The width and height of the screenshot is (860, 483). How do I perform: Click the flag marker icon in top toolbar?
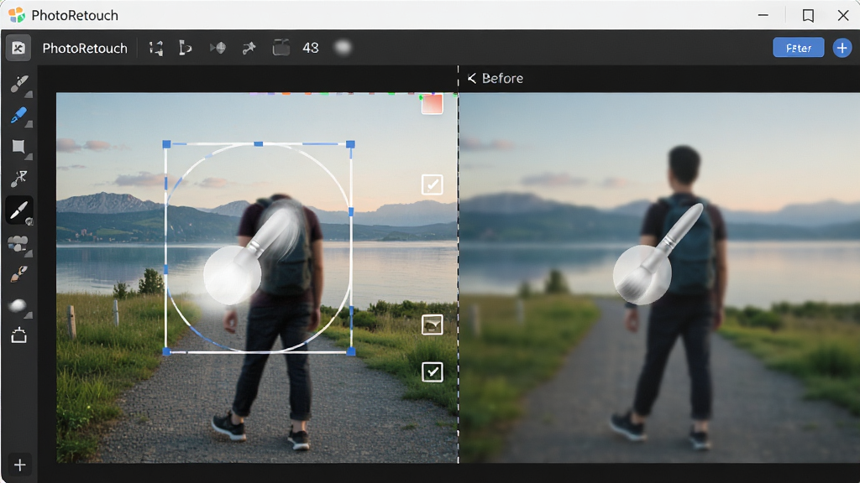pos(186,48)
